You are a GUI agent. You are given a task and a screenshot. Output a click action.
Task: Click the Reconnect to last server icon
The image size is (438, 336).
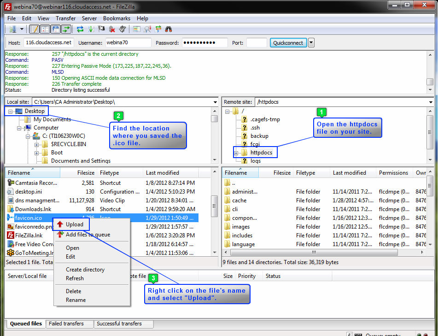123,29
